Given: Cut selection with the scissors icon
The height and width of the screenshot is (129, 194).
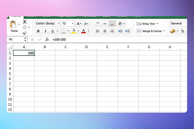Looking at the screenshot, I should [25, 22].
